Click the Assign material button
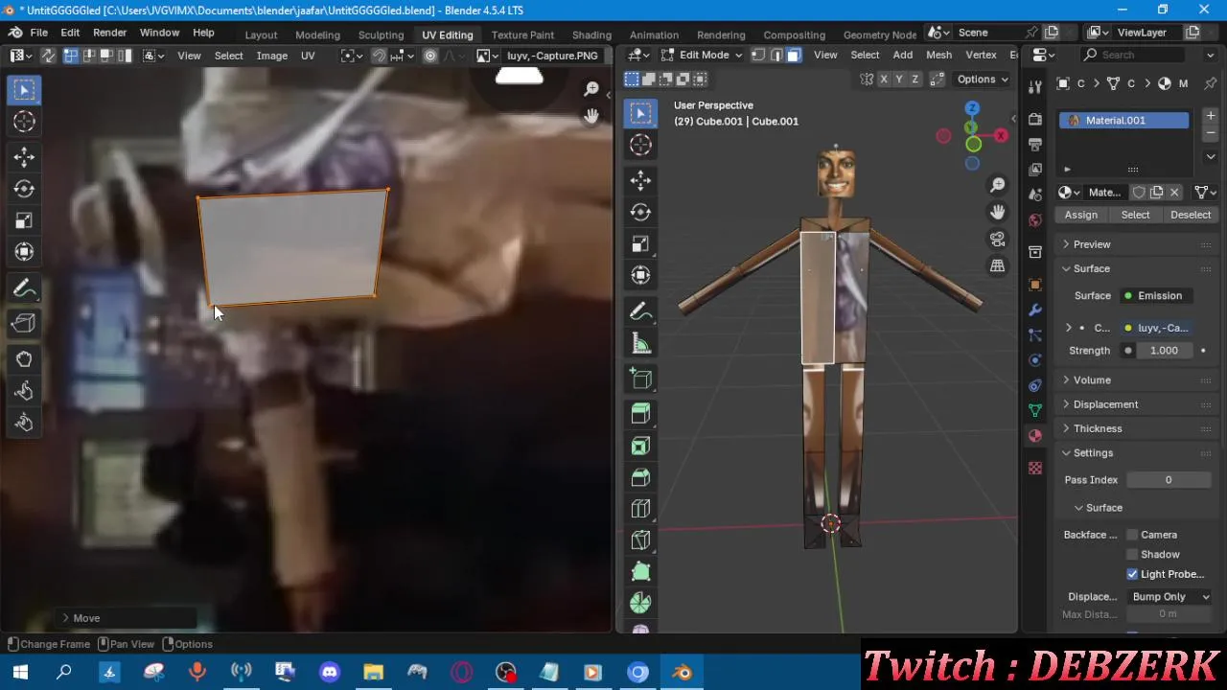Image resolution: width=1227 pixels, height=690 pixels. [x=1080, y=215]
